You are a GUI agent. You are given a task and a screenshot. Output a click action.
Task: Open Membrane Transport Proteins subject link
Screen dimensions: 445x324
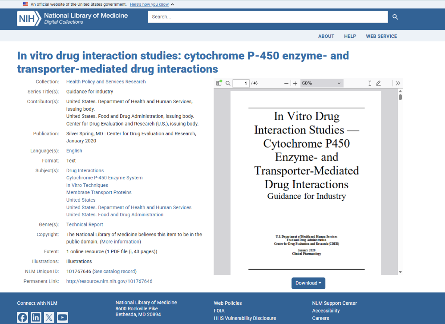[x=99, y=192]
